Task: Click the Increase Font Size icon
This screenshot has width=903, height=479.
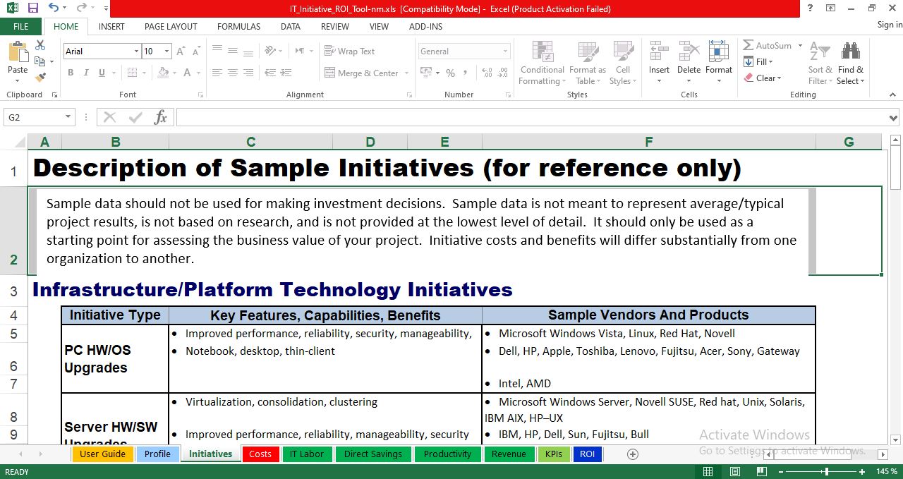Action: coord(181,51)
